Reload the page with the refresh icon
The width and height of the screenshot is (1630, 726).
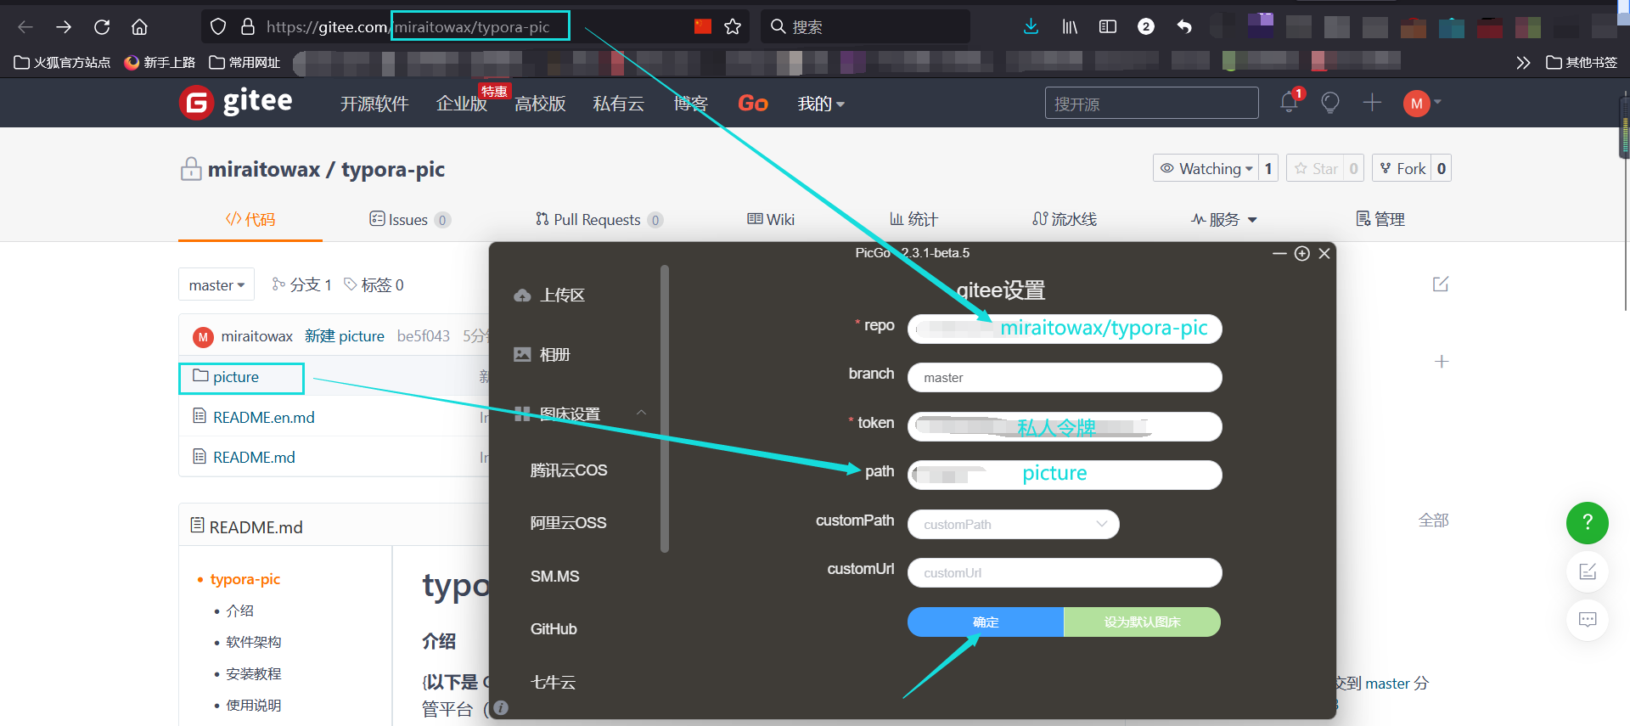(102, 27)
